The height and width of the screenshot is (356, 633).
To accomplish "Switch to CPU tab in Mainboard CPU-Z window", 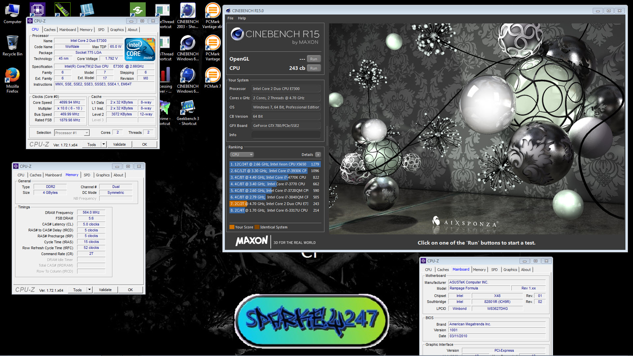I will point(428,270).
